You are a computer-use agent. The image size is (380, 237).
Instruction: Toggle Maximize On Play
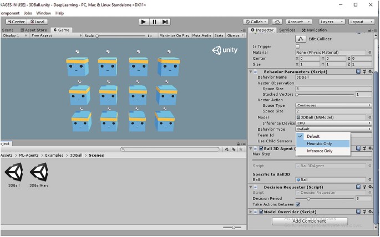tap(174, 35)
